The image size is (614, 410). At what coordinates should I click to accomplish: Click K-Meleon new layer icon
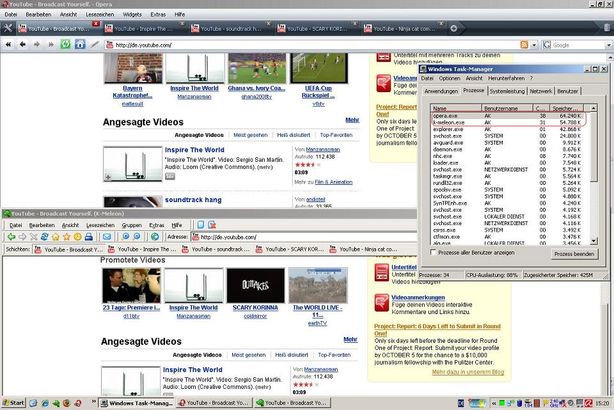coord(200,225)
